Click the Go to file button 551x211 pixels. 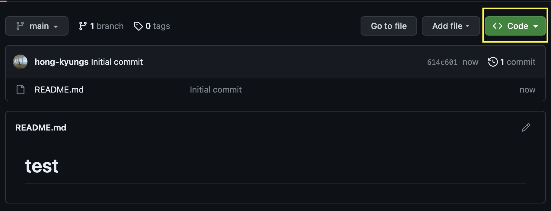click(x=389, y=26)
